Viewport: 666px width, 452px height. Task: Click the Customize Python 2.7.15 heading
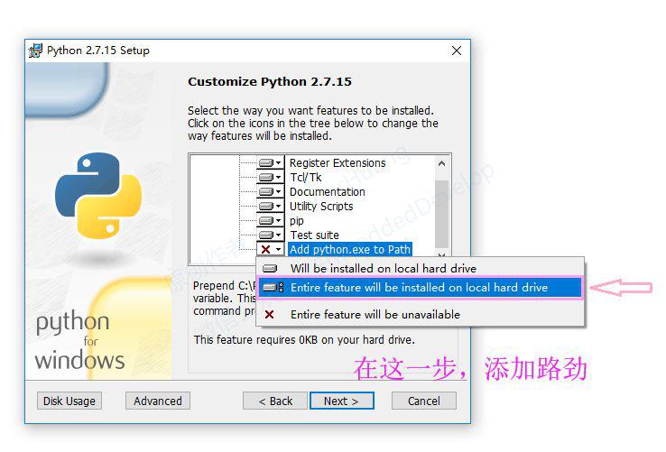(270, 81)
